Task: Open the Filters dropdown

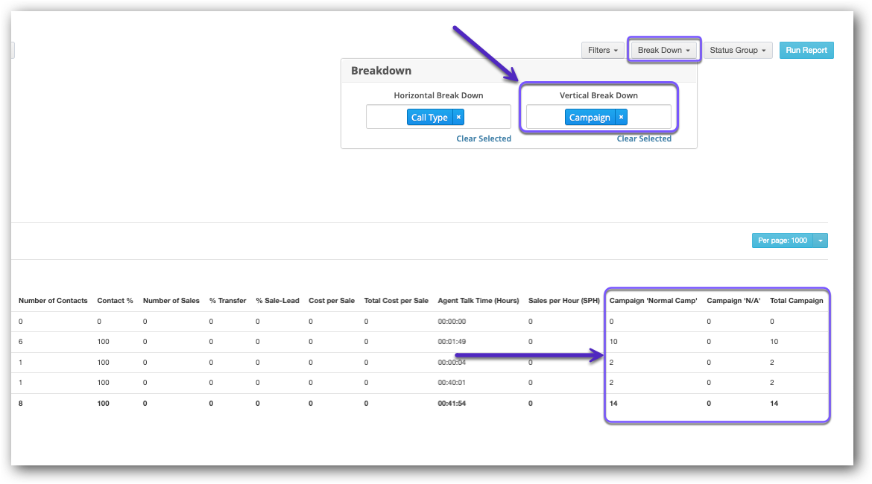Action: point(603,50)
